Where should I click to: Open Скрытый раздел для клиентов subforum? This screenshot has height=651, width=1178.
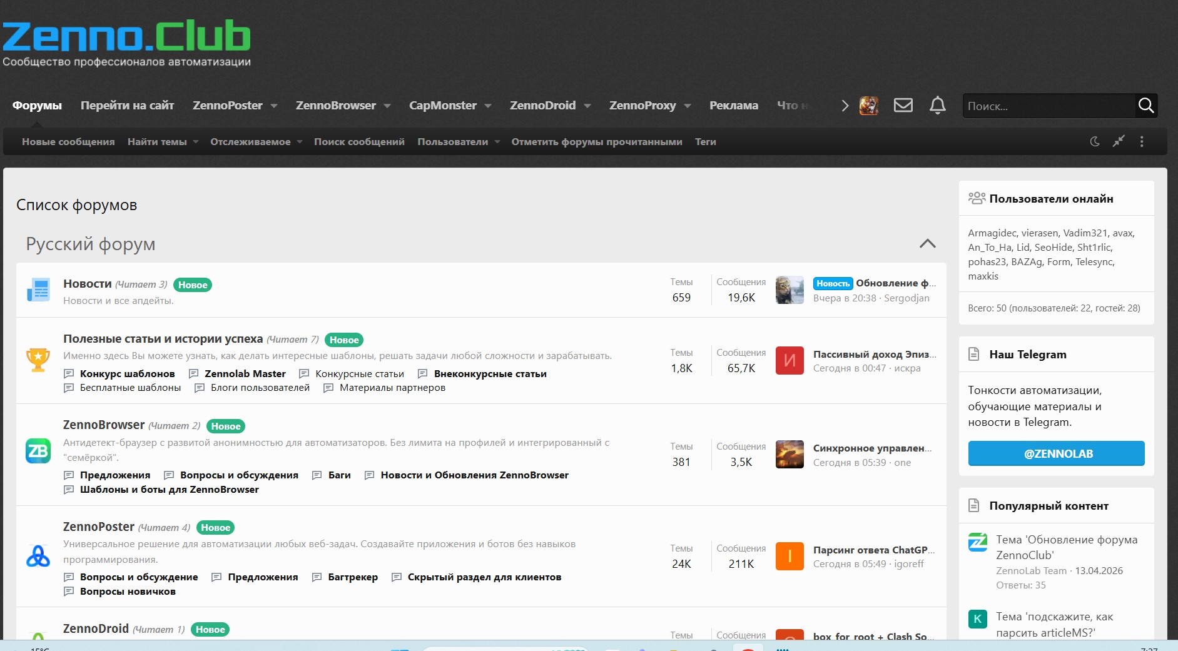click(x=484, y=577)
